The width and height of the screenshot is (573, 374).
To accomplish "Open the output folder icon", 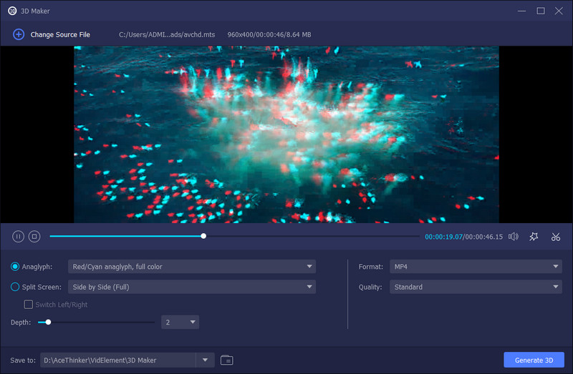I will point(227,360).
